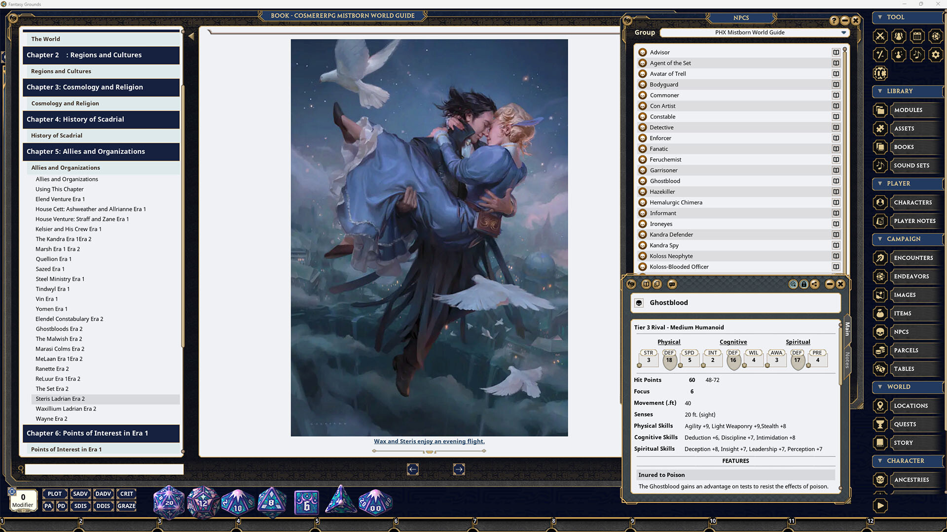Open the ANCESTRIES character button
The height and width of the screenshot is (532, 947).
(908, 480)
